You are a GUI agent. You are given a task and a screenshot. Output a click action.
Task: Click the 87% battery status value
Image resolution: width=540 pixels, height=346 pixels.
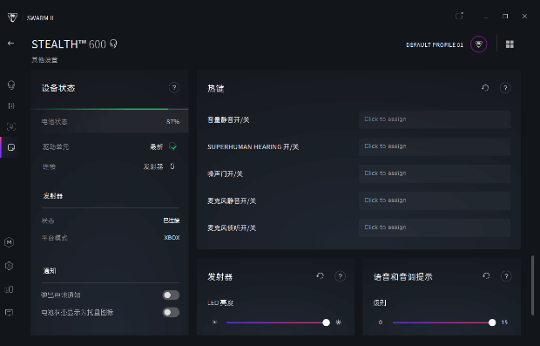(172, 122)
